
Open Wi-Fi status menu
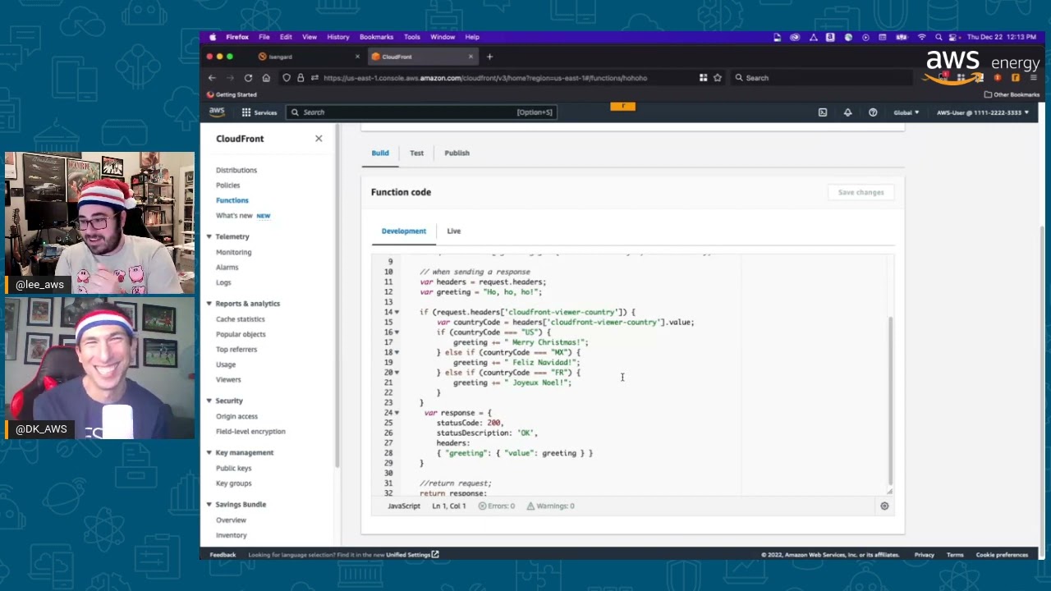[921, 37]
